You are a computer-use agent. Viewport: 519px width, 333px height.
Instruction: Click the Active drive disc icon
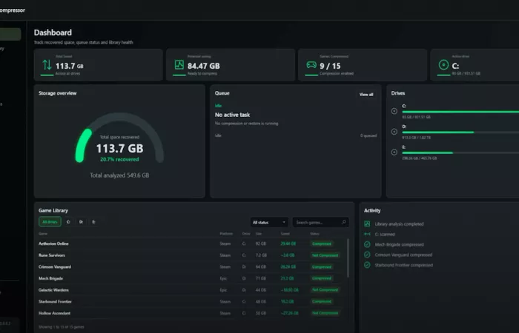click(x=443, y=65)
